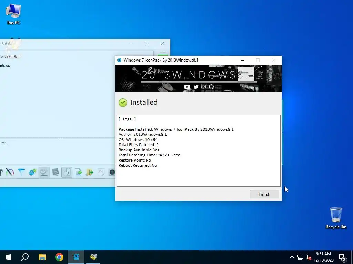The width and height of the screenshot is (353, 264).
Task: Open the notification center icon
Action: [x=342, y=257]
